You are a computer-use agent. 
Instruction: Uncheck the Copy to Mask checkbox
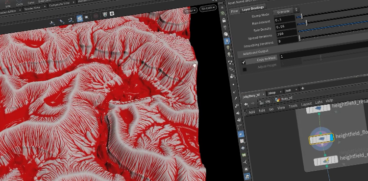(x=244, y=62)
